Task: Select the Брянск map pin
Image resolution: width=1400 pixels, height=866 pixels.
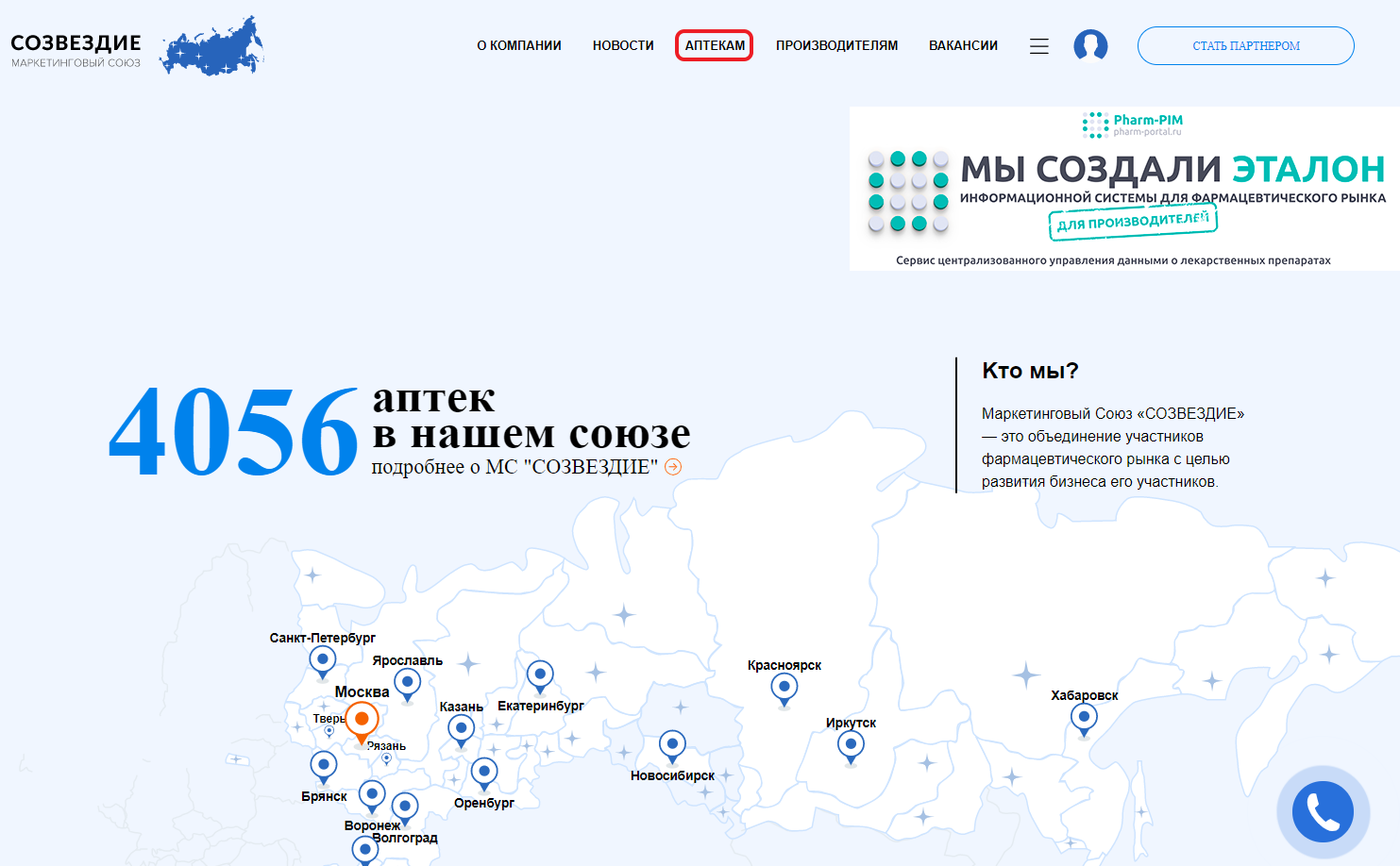Action: [324, 768]
